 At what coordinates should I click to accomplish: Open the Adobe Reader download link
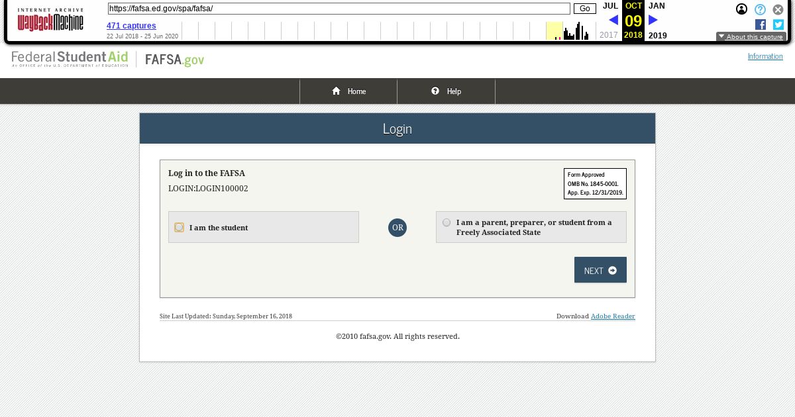pyautogui.click(x=613, y=316)
